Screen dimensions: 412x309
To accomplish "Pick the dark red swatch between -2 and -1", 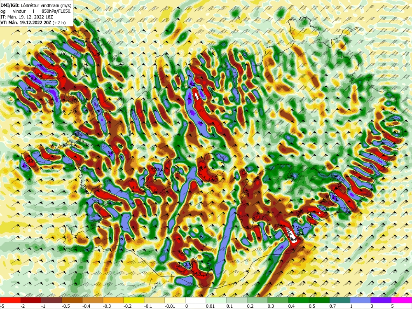I will [31, 300].
